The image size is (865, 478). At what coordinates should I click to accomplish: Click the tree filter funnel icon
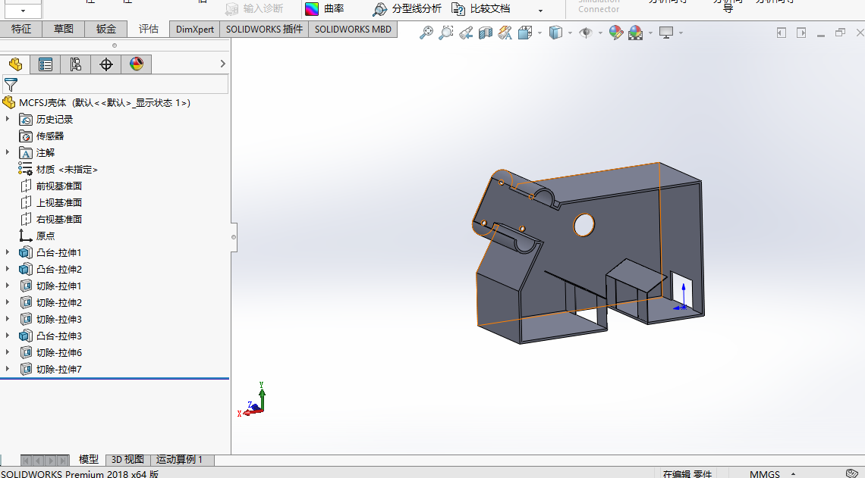click(x=11, y=84)
